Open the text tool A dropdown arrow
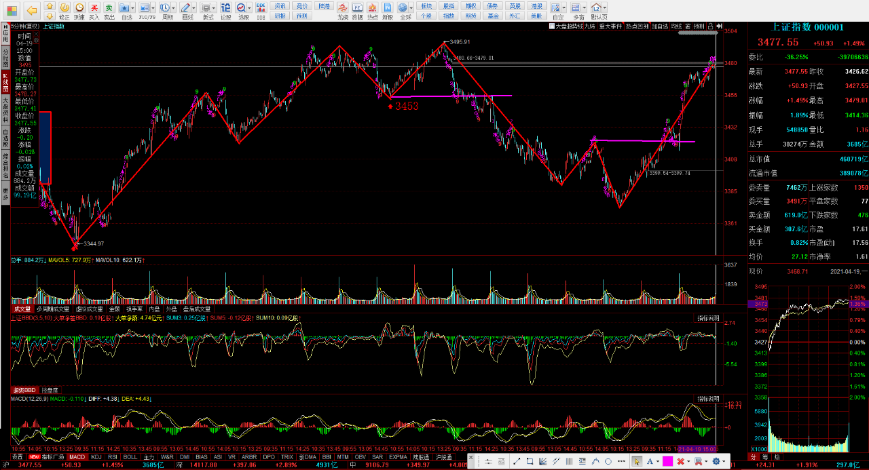The height and width of the screenshot is (470, 869). [659, 461]
